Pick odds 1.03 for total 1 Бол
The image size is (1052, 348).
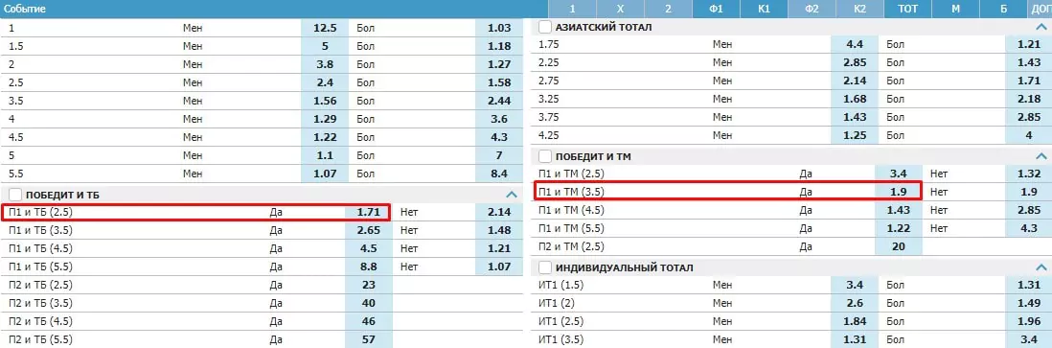499,28
